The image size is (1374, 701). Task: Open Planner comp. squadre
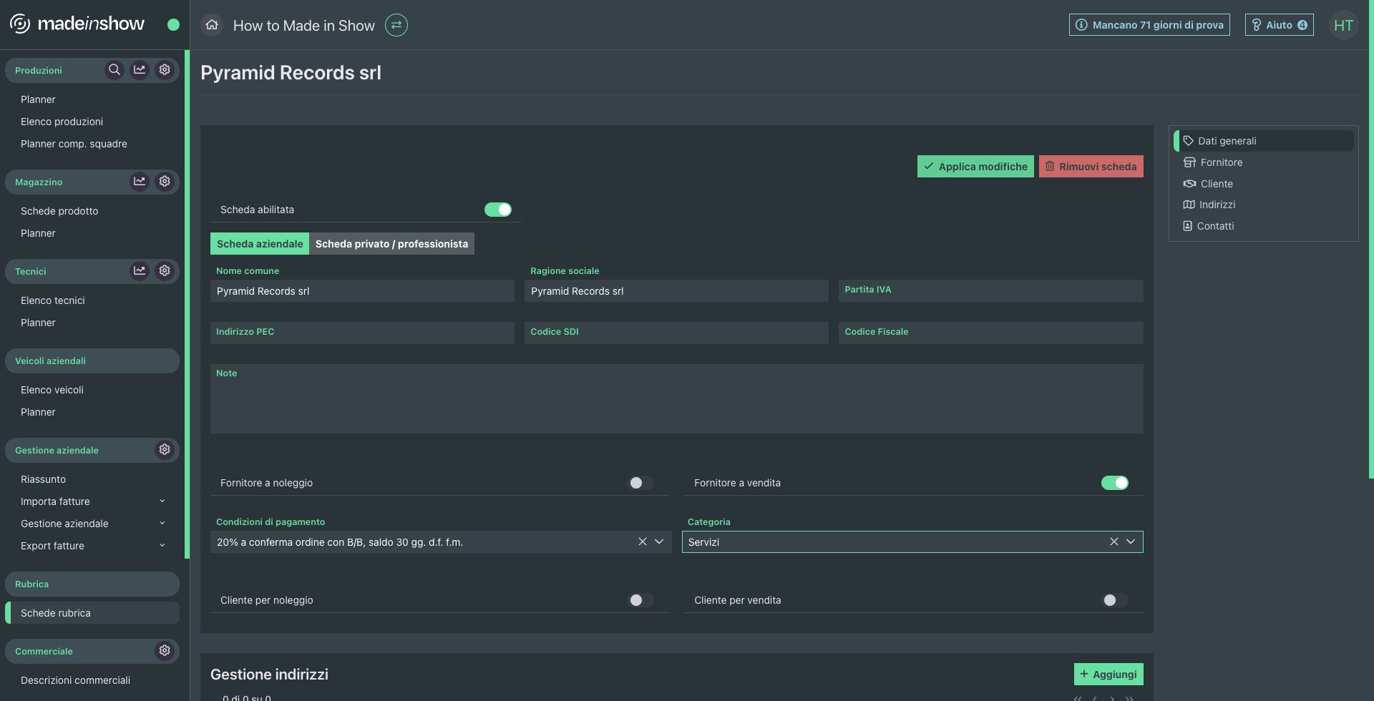[x=74, y=144]
